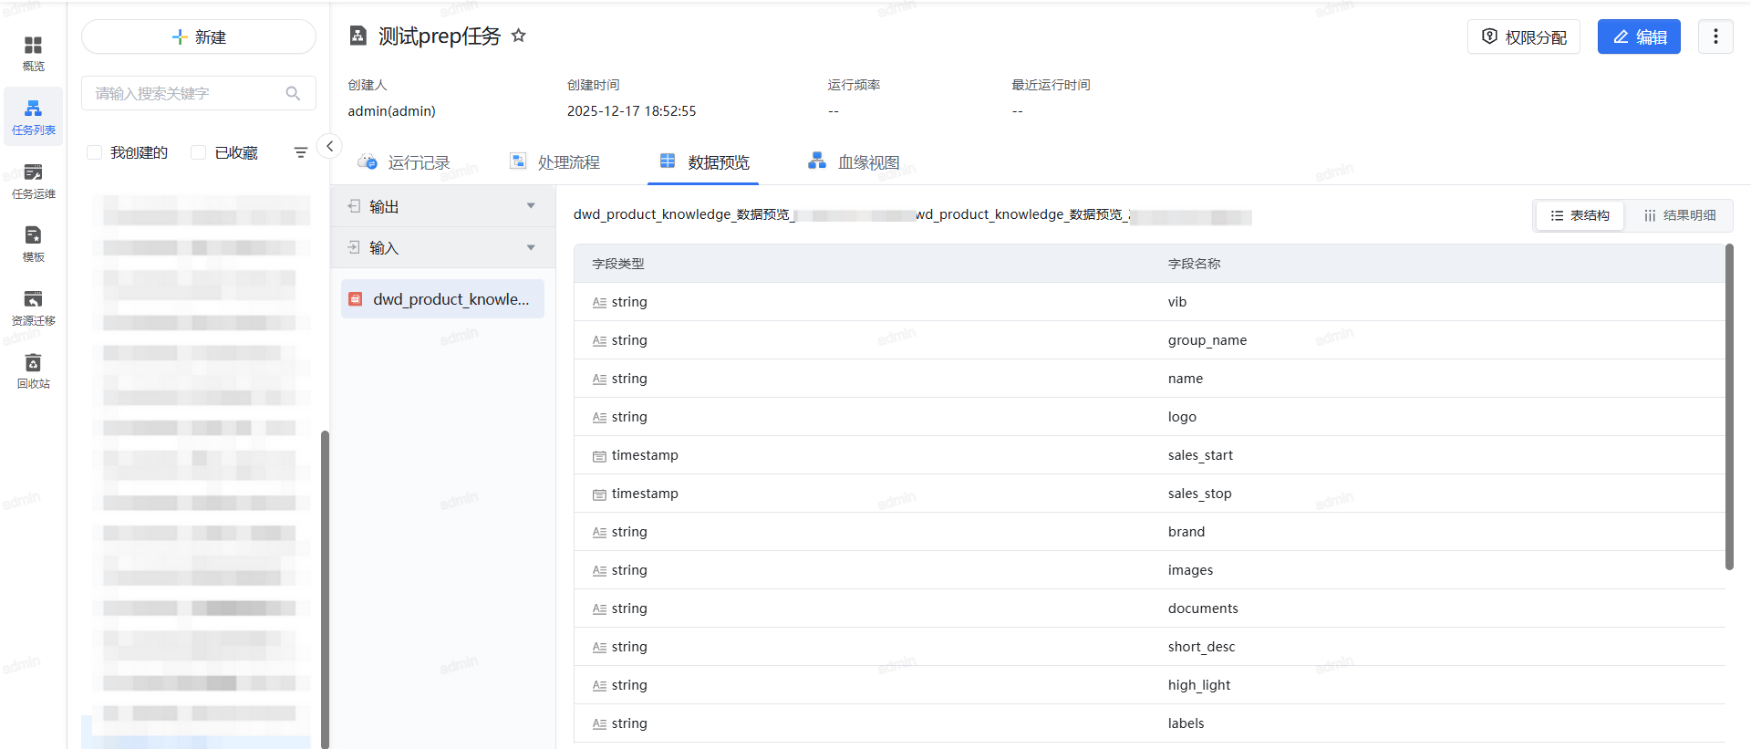Click the shield icon on 权限分配
This screenshot has height=749, width=1751.
[1489, 36]
